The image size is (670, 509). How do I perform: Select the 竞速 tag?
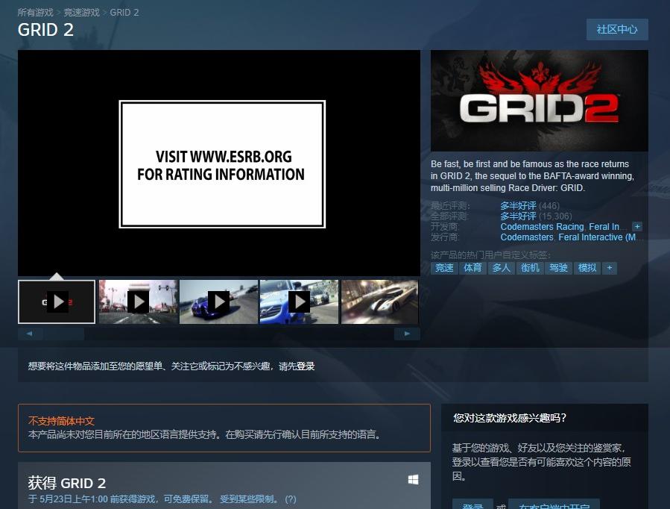point(444,268)
